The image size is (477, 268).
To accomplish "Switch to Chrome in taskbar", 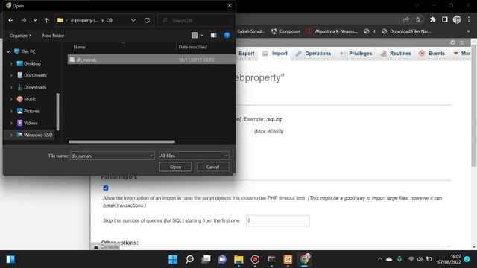I will (304, 259).
